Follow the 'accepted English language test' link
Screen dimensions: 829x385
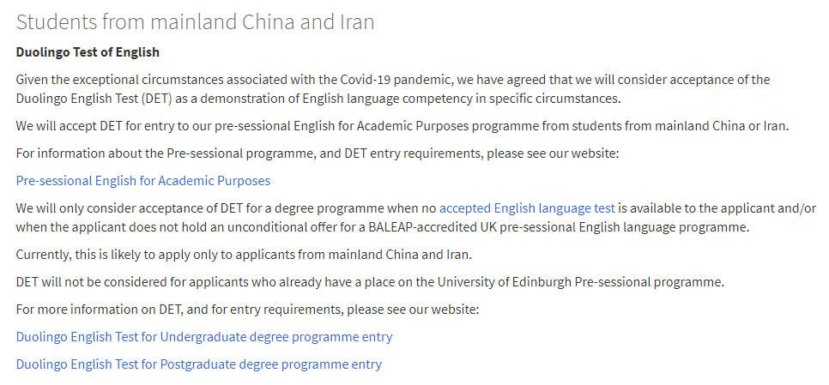click(527, 208)
